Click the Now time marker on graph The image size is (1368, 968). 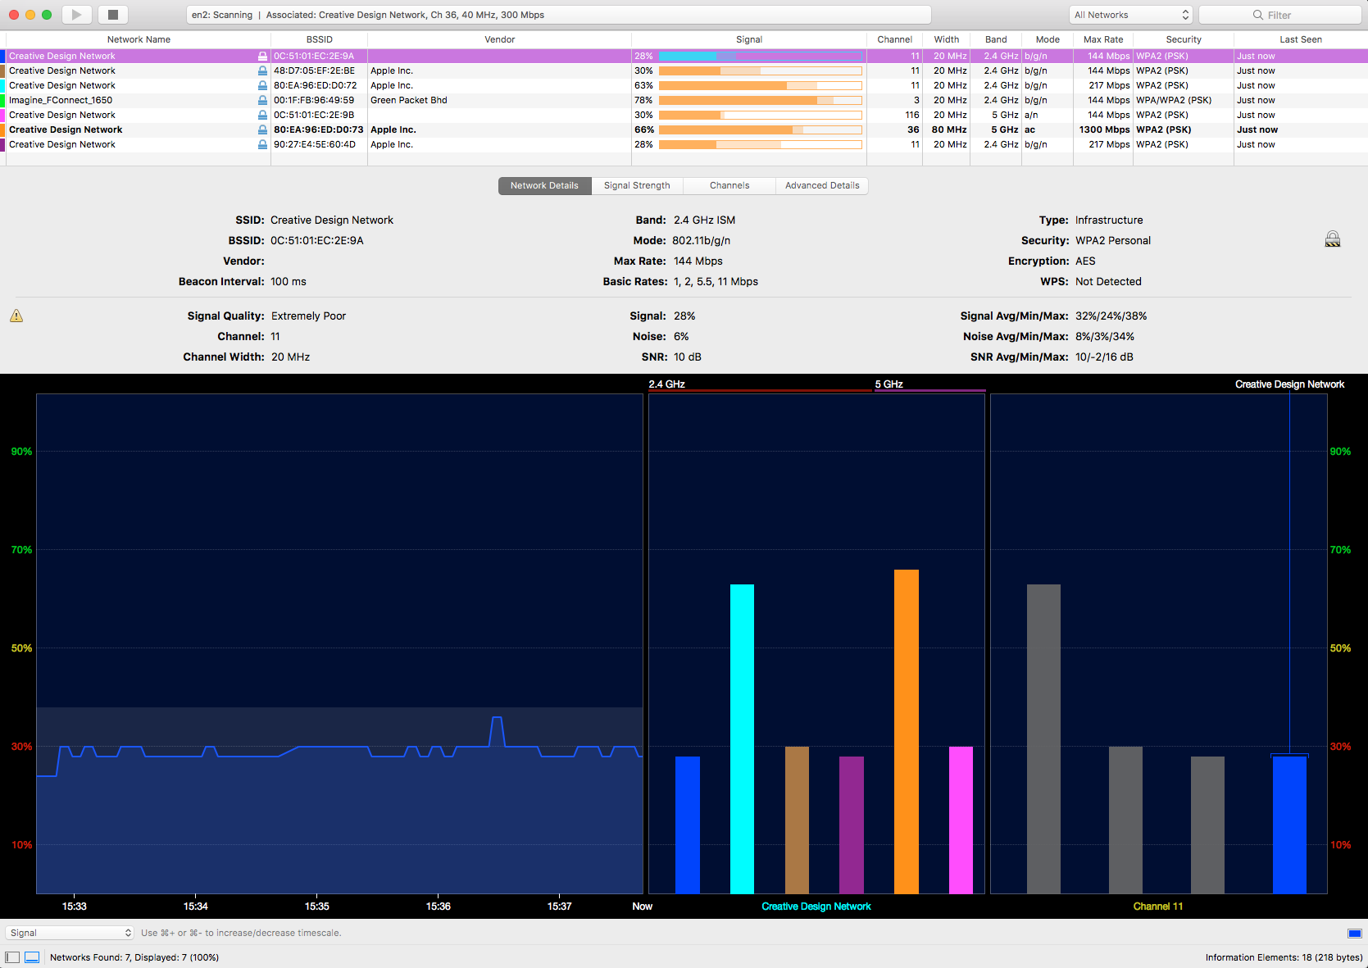[643, 907]
